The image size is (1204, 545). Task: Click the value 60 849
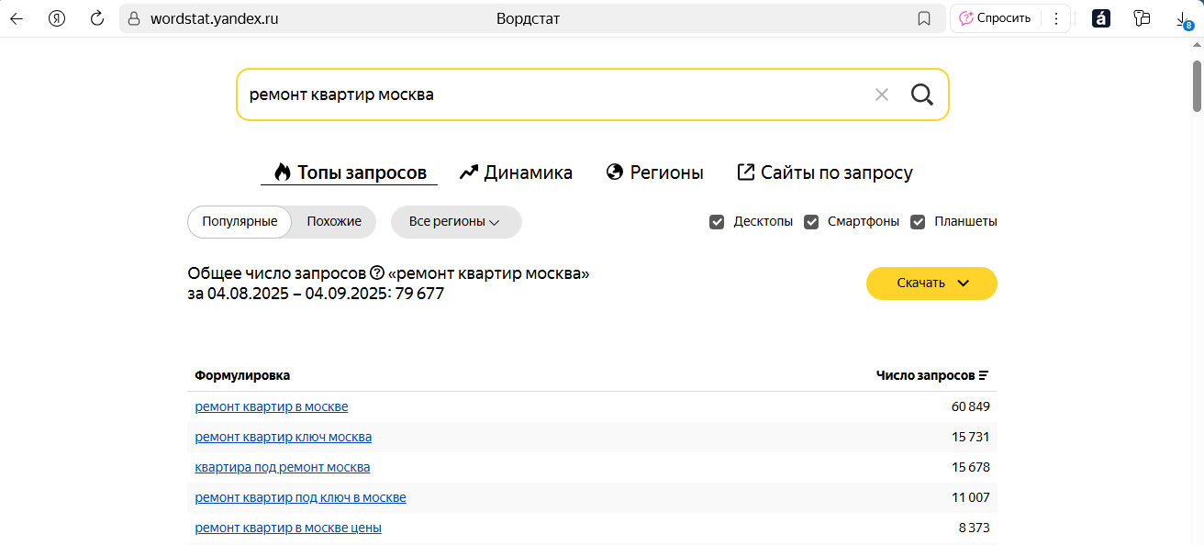(971, 406)
